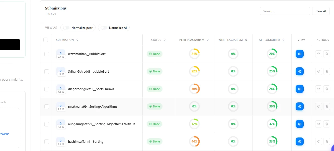This screenshot has width=334, height=151.
Task: View SrihariGatreddi__bubbleSort report eye button
Action: [299, 71]
